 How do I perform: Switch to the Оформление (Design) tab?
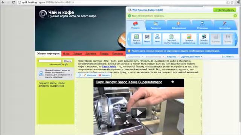point(179,25)
